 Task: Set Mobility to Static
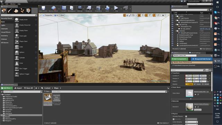point(189,84)
